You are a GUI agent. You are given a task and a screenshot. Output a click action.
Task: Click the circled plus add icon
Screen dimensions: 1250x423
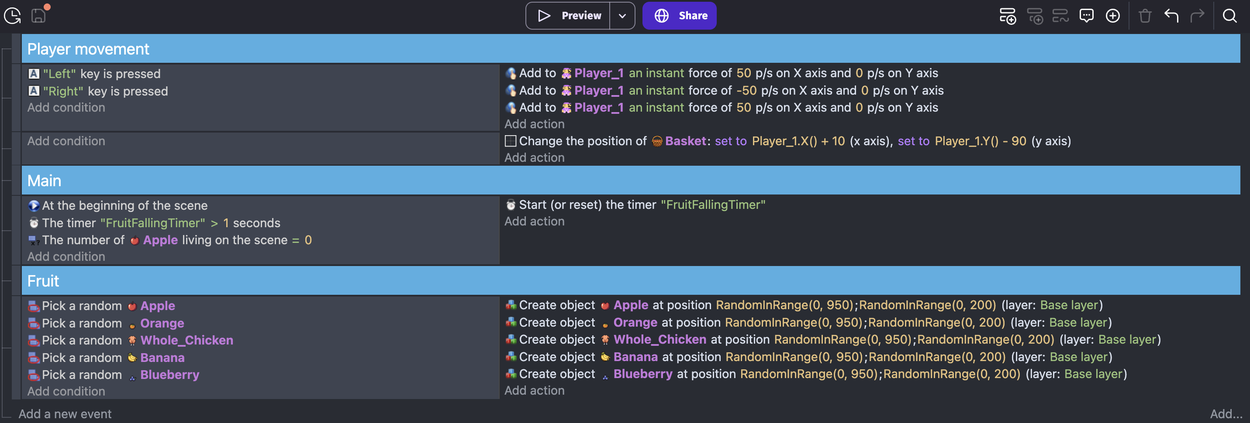tap(1112, 16)
